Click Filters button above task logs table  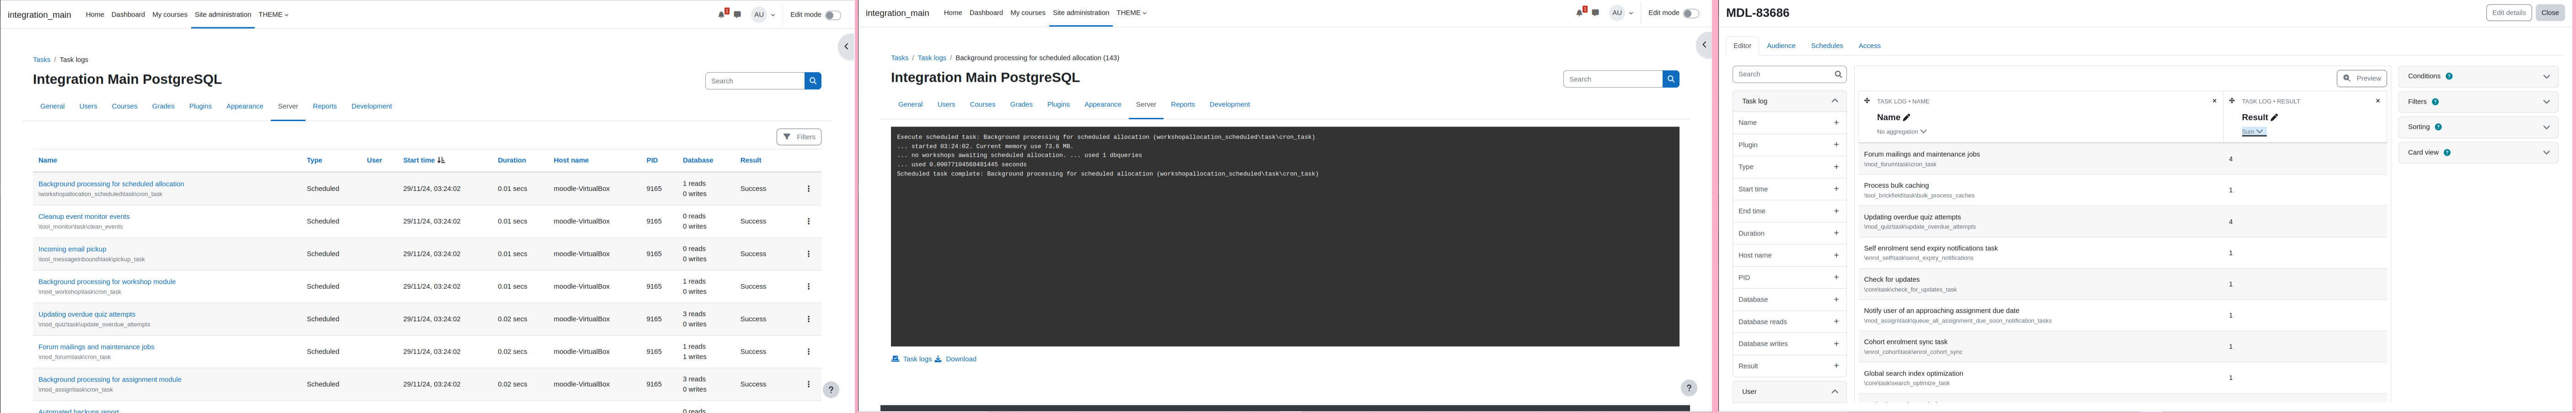pos(799,137)
